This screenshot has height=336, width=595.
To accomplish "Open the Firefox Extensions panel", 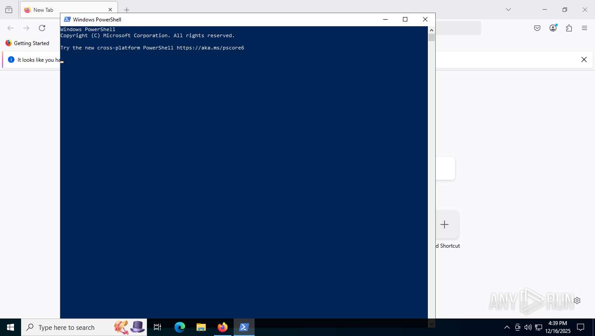I will [569, 28].
